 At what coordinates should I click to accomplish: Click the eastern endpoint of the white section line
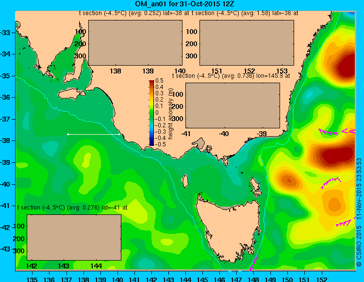click(x=119, y=134)
